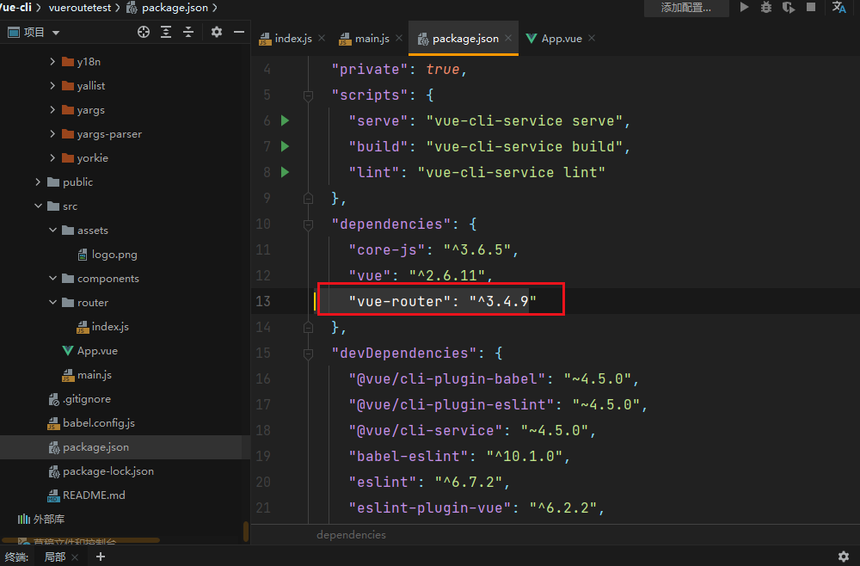Click the 外部库 external libraries node
Image resolution: width=860 pixels, height=566 pixels.
coord(49,519)
